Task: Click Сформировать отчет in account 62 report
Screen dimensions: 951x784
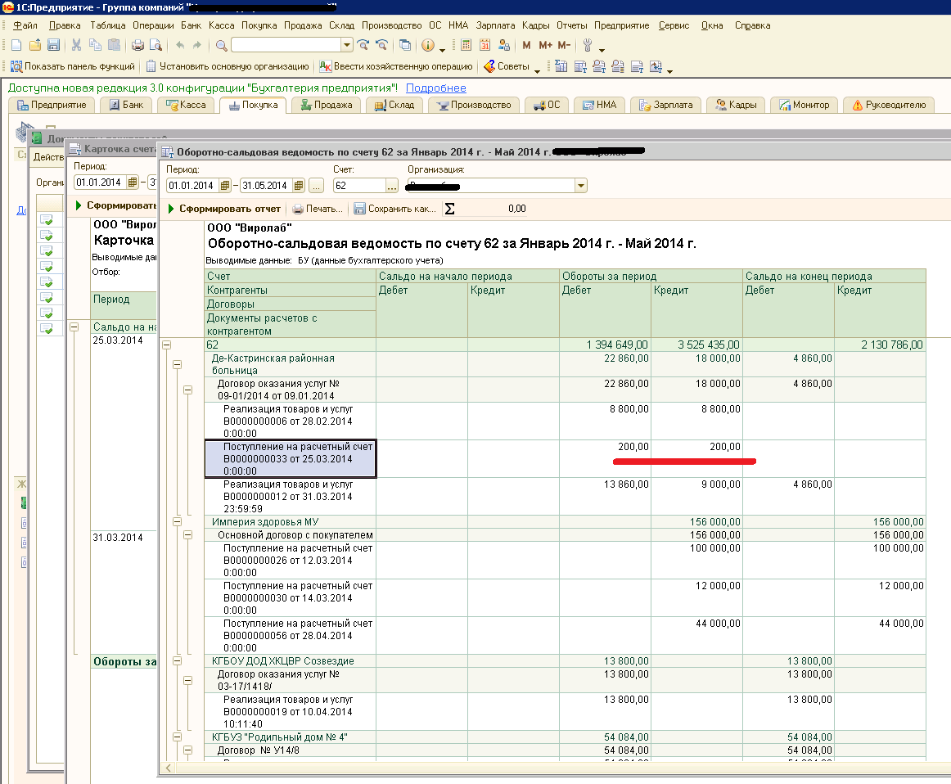Action: (x=223, y=209)
